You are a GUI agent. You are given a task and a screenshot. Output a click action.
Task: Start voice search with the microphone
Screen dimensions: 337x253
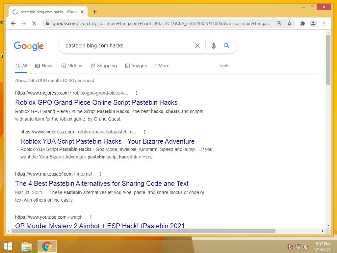point(213,45)
